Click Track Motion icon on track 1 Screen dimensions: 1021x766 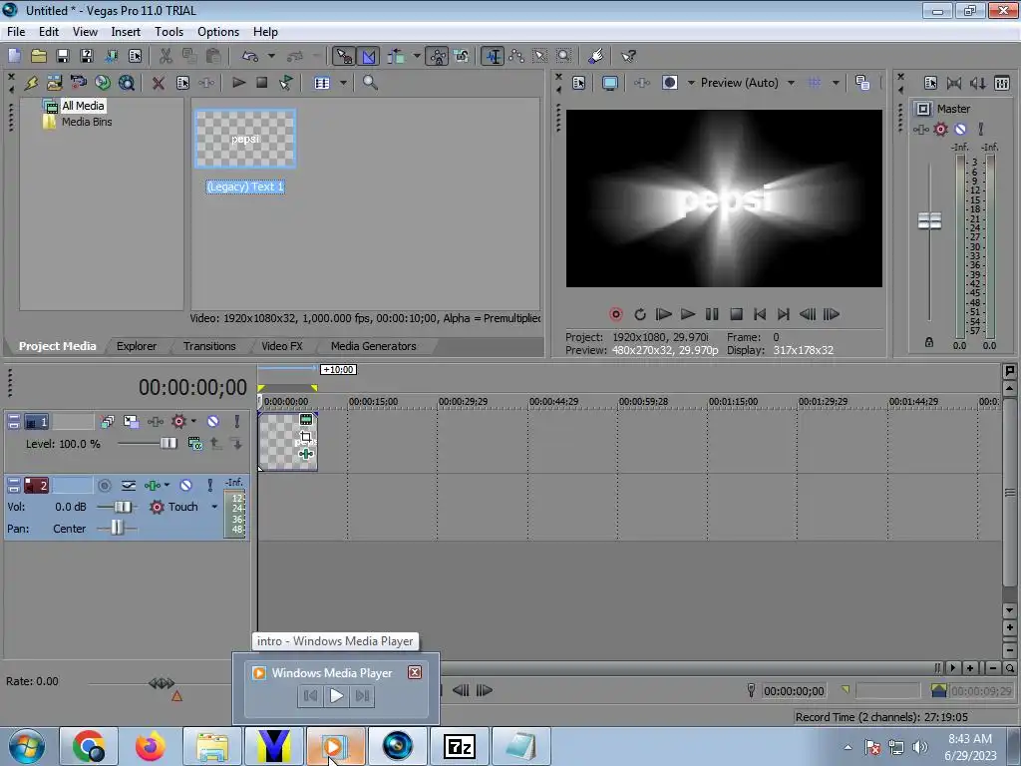[x=131, y=422]
